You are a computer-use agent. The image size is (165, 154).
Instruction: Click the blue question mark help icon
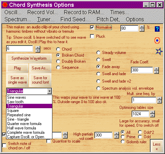click(157, 29)
